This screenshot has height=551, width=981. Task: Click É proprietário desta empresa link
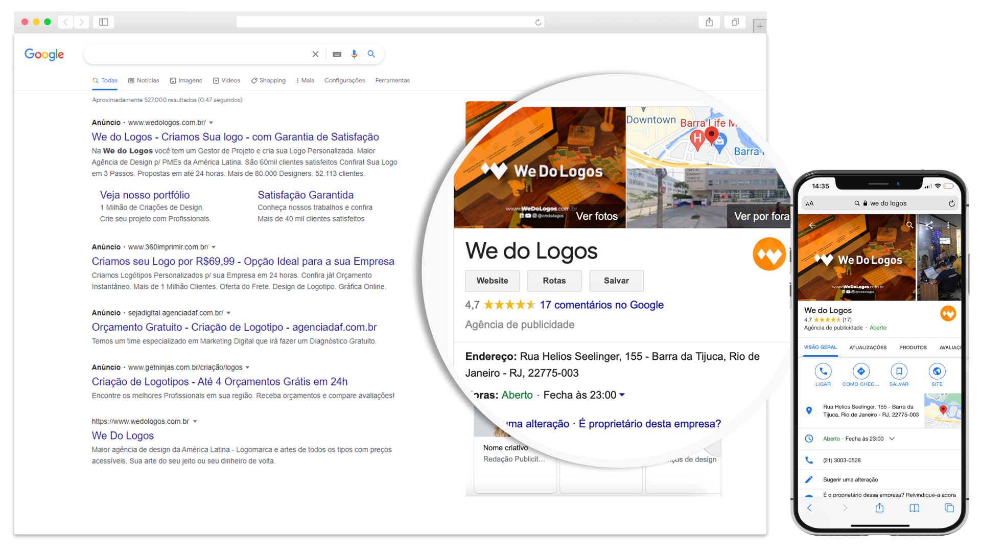pos(649,424)
